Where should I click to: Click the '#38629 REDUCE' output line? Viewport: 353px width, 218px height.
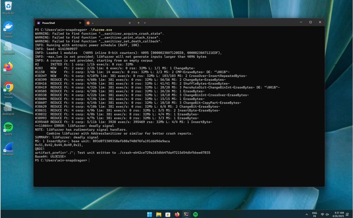(x=127, y=107)
